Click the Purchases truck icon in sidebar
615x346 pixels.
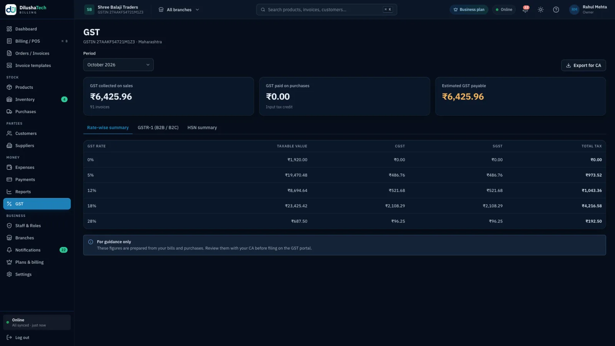click(x=9, y=111)
